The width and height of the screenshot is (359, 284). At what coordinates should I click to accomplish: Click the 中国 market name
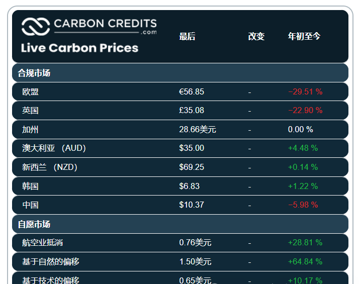click(x=31, y=205)
